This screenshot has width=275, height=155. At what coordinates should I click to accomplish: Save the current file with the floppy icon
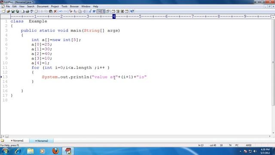tap(13, 12)
